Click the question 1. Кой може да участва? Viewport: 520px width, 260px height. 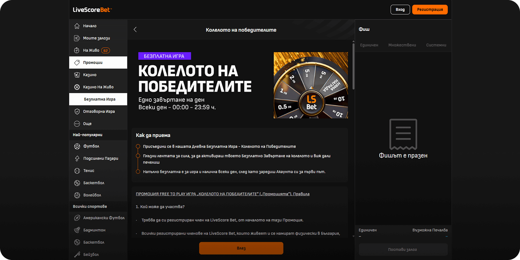click(160, 207)
